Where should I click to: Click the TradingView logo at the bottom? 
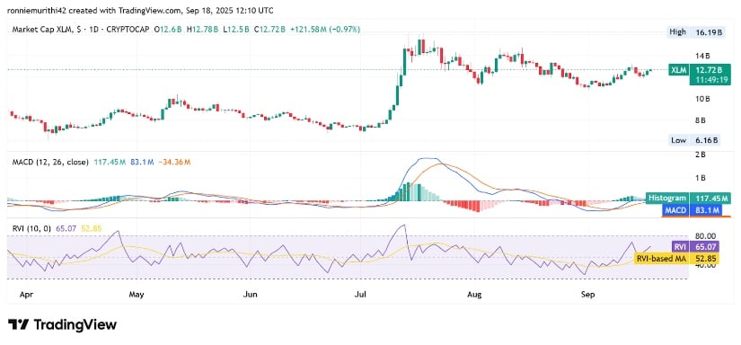[62, 324]
